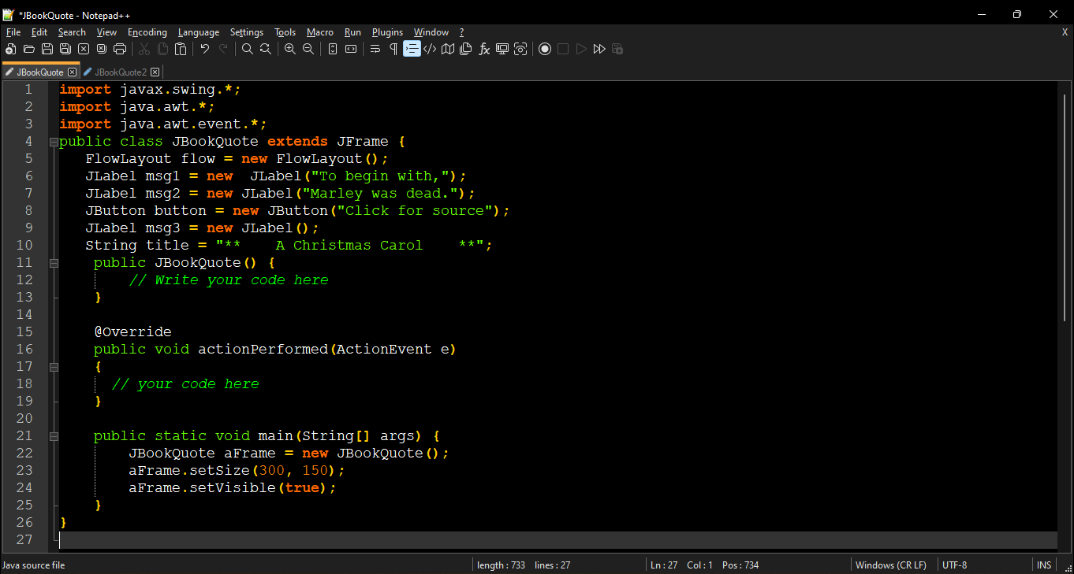The height and width of the screenshot is (574, 1074).
Task: Open the Function List panel
Action: 484,49
